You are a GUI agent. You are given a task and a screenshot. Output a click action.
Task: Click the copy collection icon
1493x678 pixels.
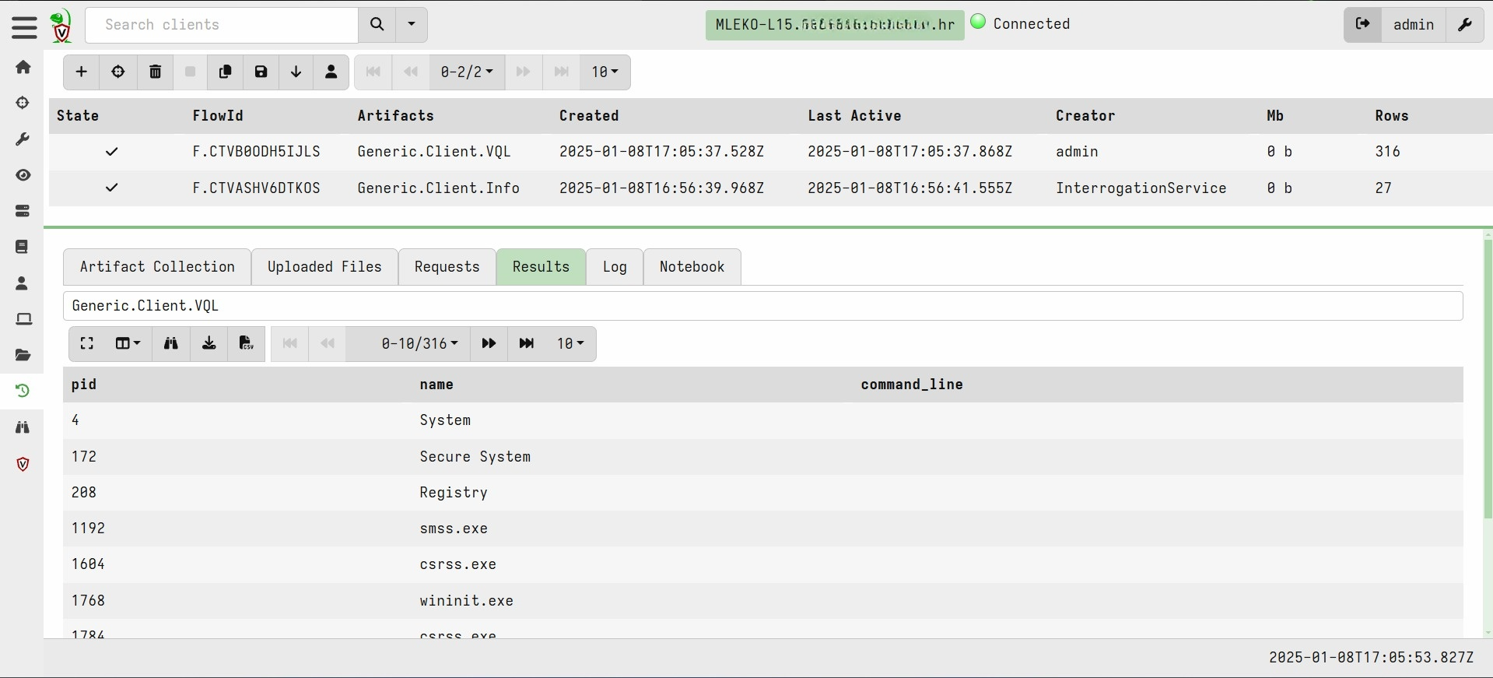click(226, 72)
